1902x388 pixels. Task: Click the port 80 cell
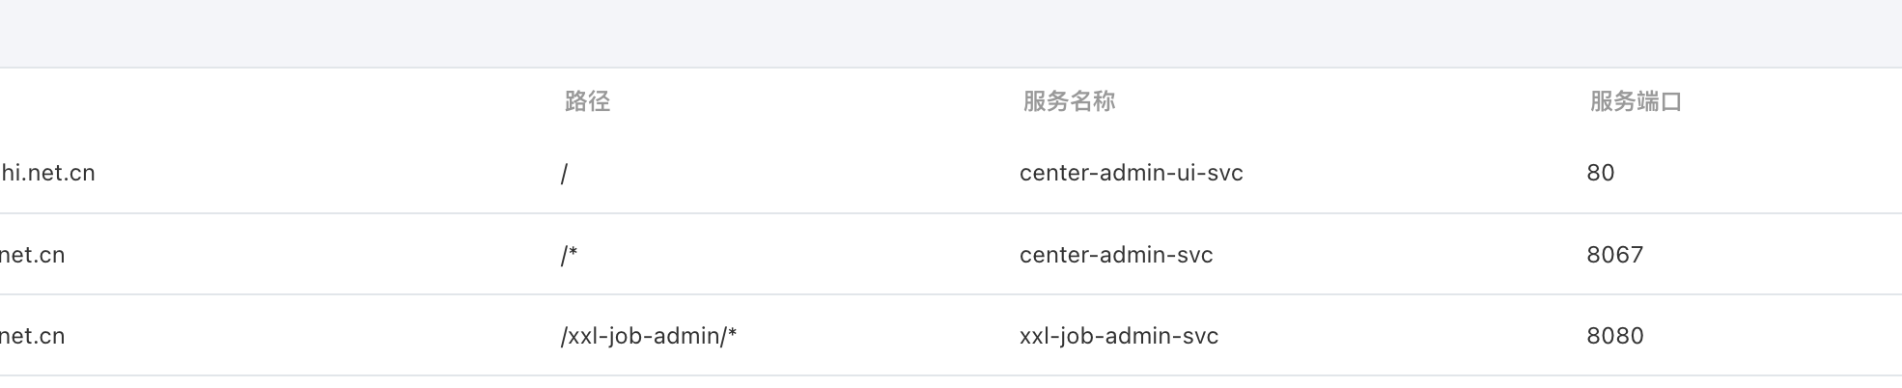pos(1600,173)
